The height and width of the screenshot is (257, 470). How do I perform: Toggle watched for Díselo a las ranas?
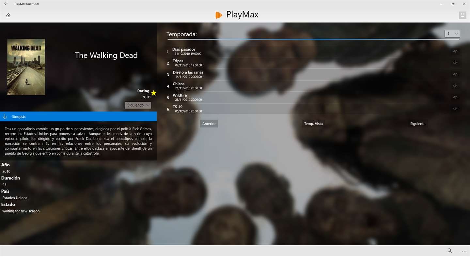(455, 74)
